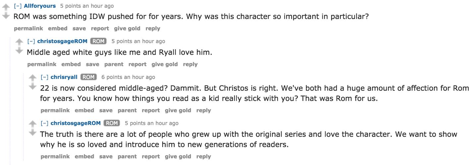Open Allforyours user profile
Viewport: 474px width, 165px height.
(40, 6)
